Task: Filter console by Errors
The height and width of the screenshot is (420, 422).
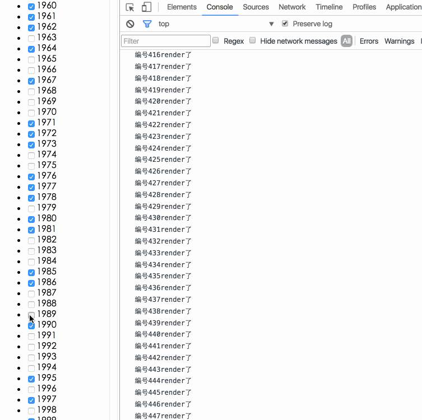Action: [x=369, y=41]
